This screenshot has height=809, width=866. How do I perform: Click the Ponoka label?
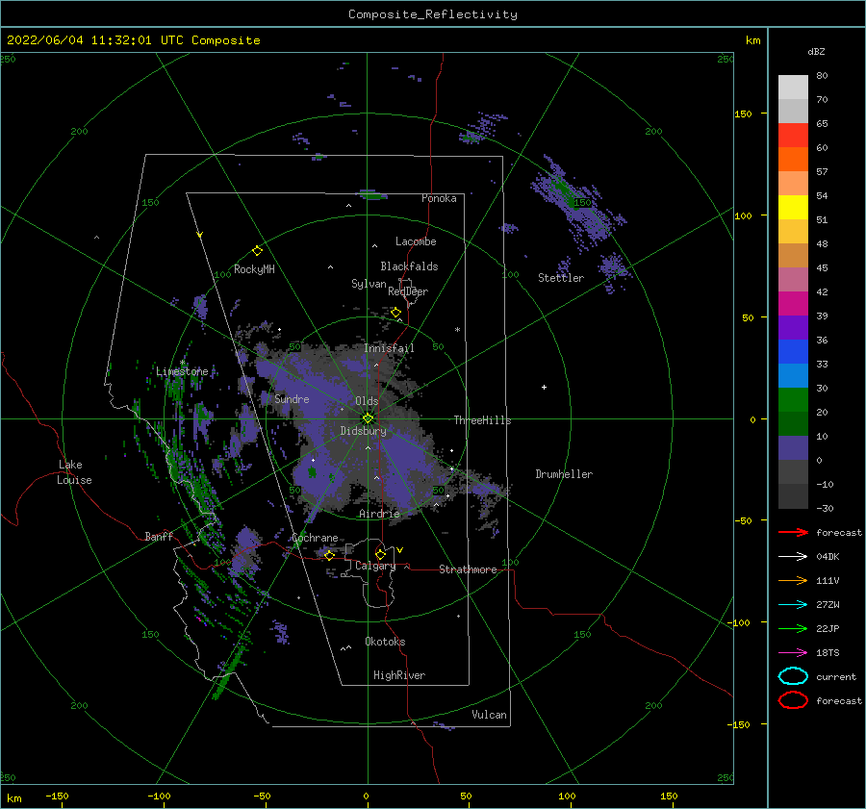[439, 198]
